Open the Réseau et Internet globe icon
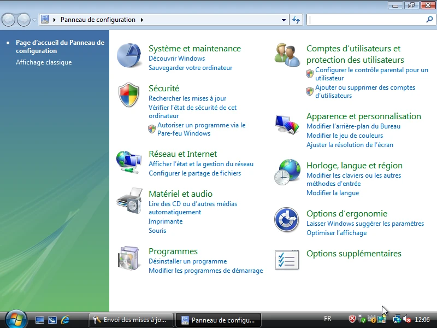 tap(129, 162)
